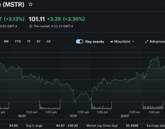
Task: Click the 94.85 value in stats row
Action: coord(14,126)
